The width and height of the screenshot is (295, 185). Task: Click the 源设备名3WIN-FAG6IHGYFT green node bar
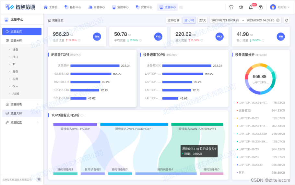click(197, 125)
